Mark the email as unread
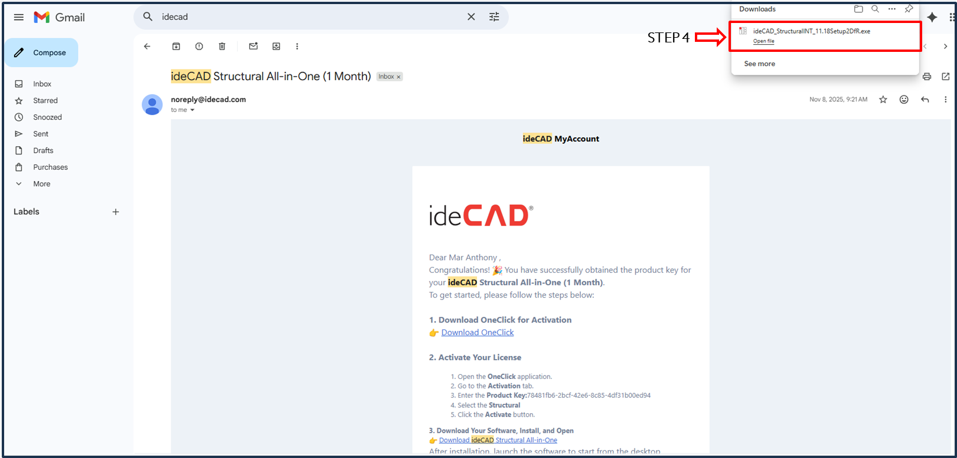The height and width of the screenshot is (458, 957). tap(253, 46)
